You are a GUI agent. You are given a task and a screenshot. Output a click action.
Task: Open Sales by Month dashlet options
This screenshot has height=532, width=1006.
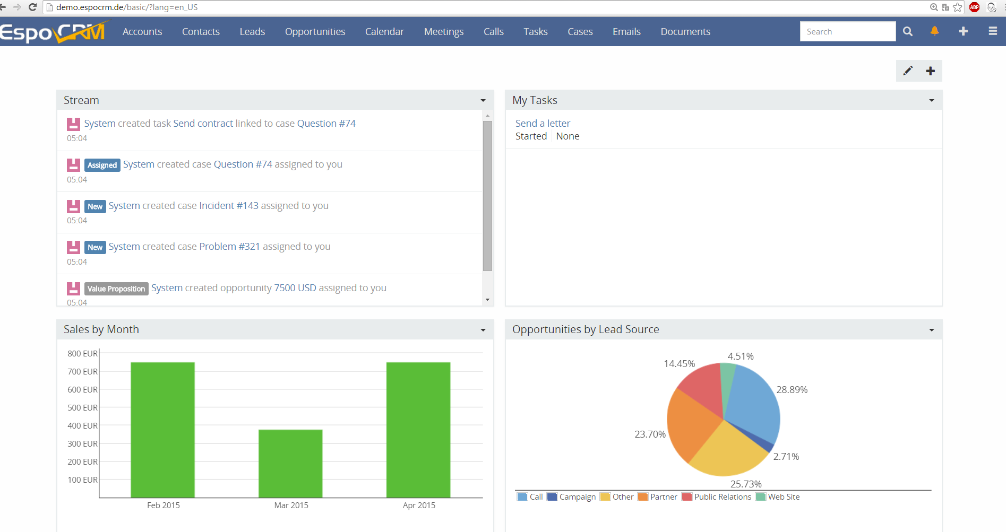pyautogui.click(x=483, y=330)
